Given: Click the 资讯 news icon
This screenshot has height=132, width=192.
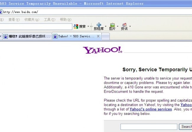Looking at the screenshot, I should pos(124,25).
